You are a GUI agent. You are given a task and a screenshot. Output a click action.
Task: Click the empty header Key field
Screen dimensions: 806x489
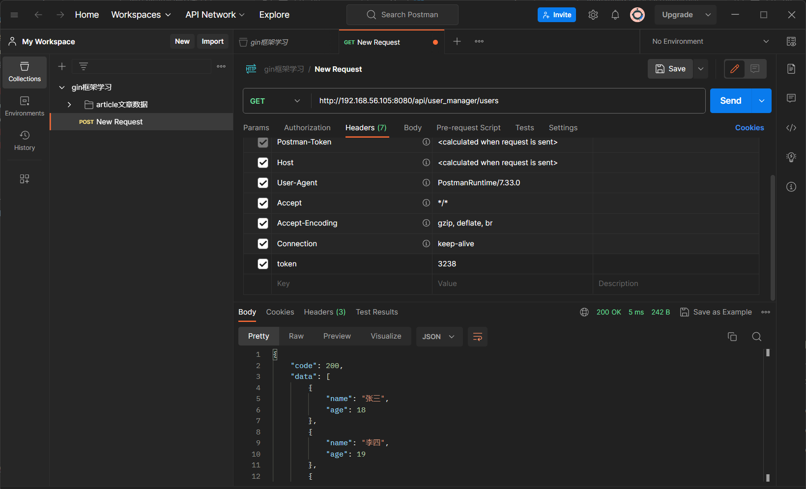[x=351, y=284]
